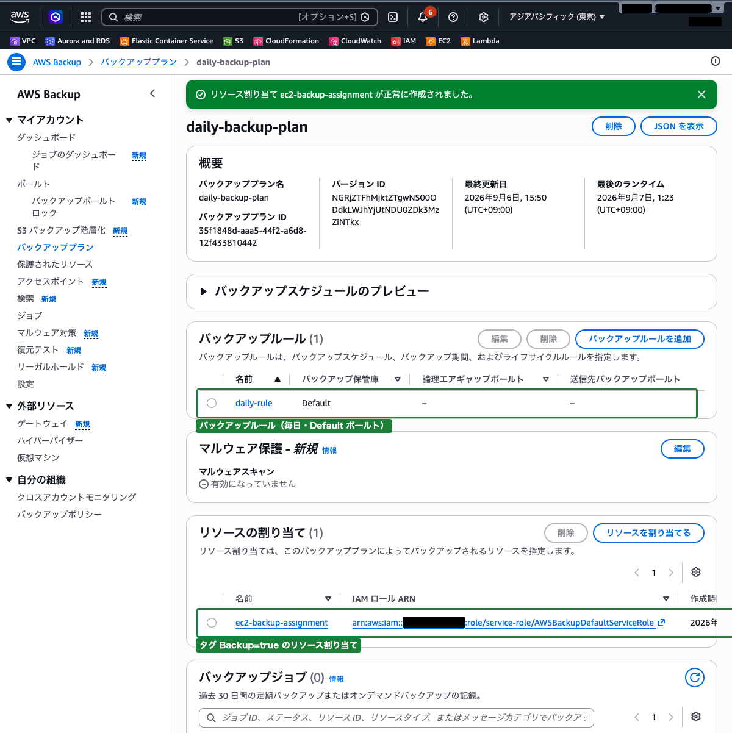Collapse the 外部リソース sidebar section
The width and height of the screenshot is (732, 733).
pyautogui.click(x=9, y=406)
